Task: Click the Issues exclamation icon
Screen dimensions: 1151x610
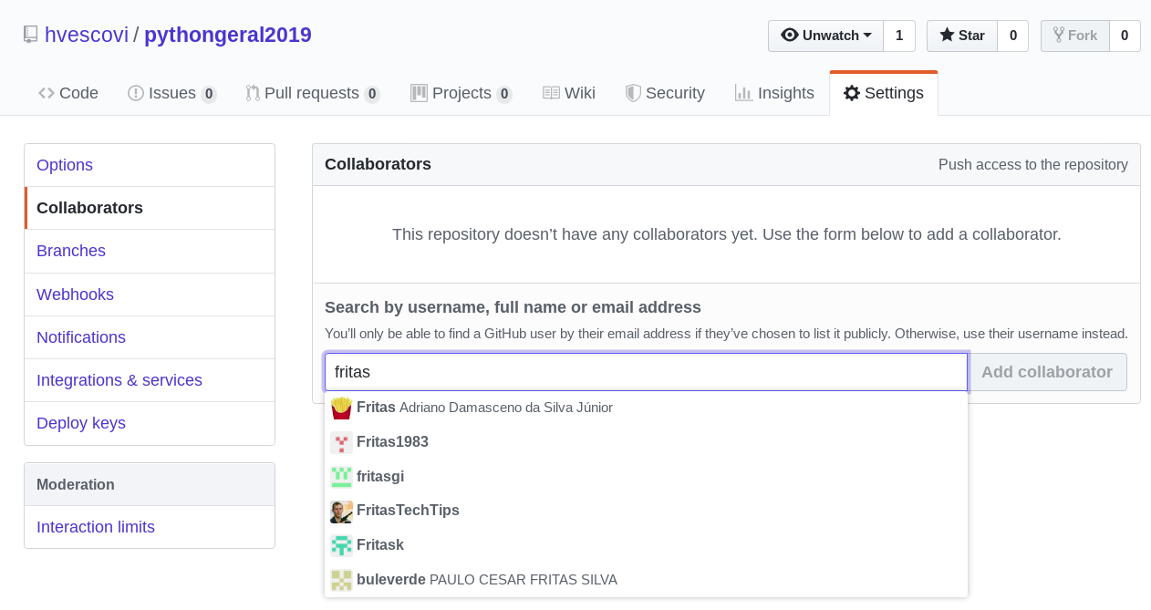Action: point(136,93)
